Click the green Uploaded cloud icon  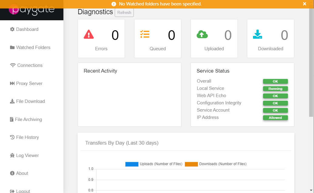pos(202,34)
